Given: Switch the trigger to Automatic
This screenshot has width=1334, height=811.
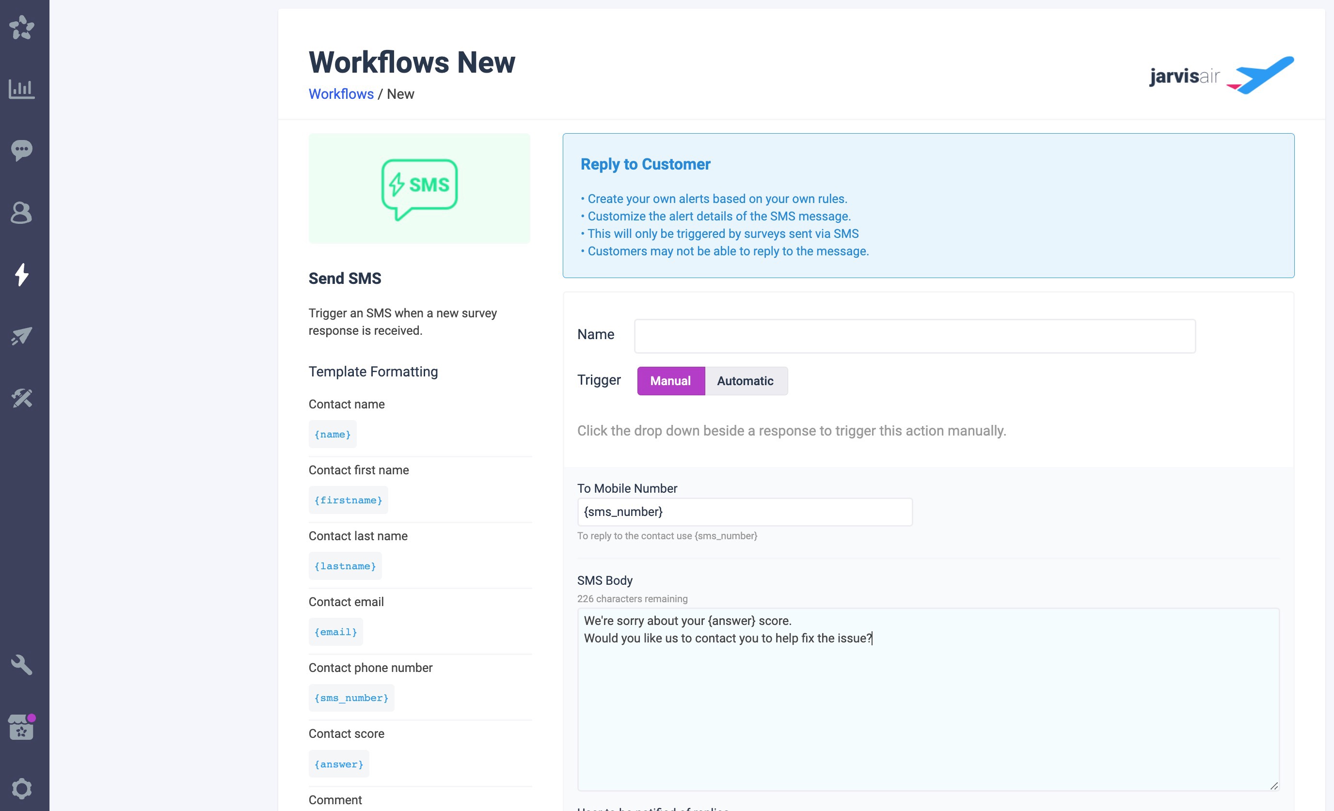Looking at the screenshot, I should coord(745,381).
